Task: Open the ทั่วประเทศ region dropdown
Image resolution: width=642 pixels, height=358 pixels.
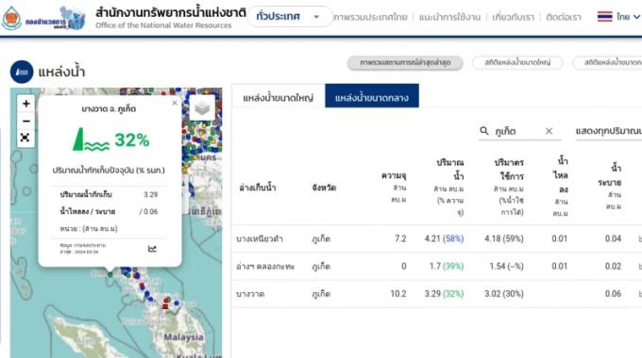Action: click(x=290, y=17)
